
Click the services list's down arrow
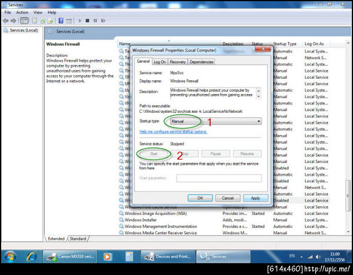(348, 232)
